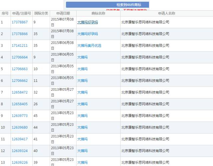
Task: Open application number 12639226
Action: [x=20, y=162]
